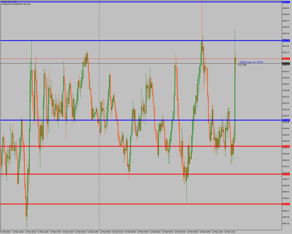292x234 pixels.
Task: Select the thin red horizontal line
Action: click(x=141, y=58)
